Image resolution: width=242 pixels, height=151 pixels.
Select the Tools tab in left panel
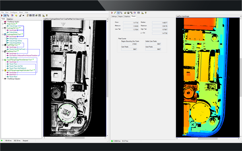[3, 19]
